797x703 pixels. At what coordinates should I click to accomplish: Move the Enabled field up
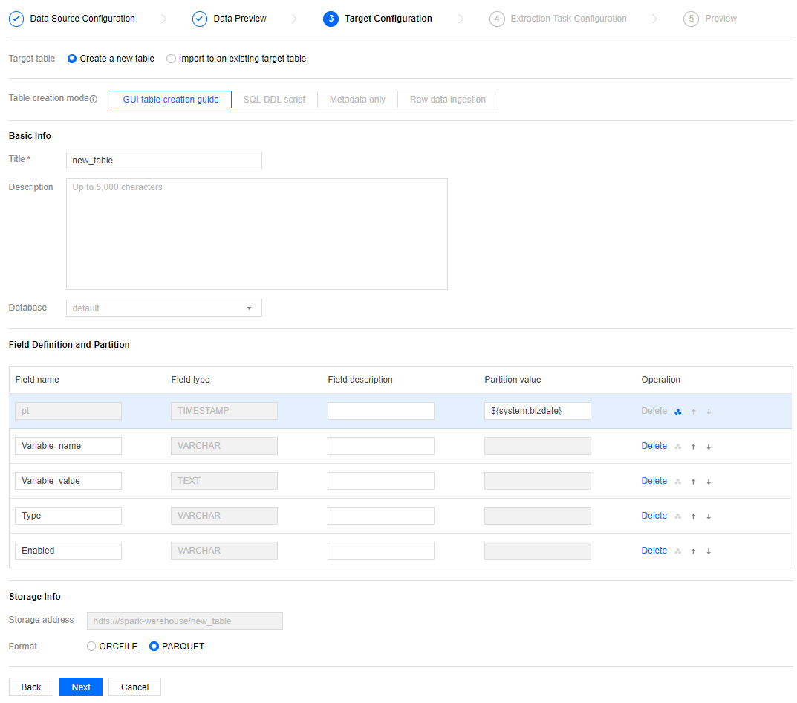[693, 551]
